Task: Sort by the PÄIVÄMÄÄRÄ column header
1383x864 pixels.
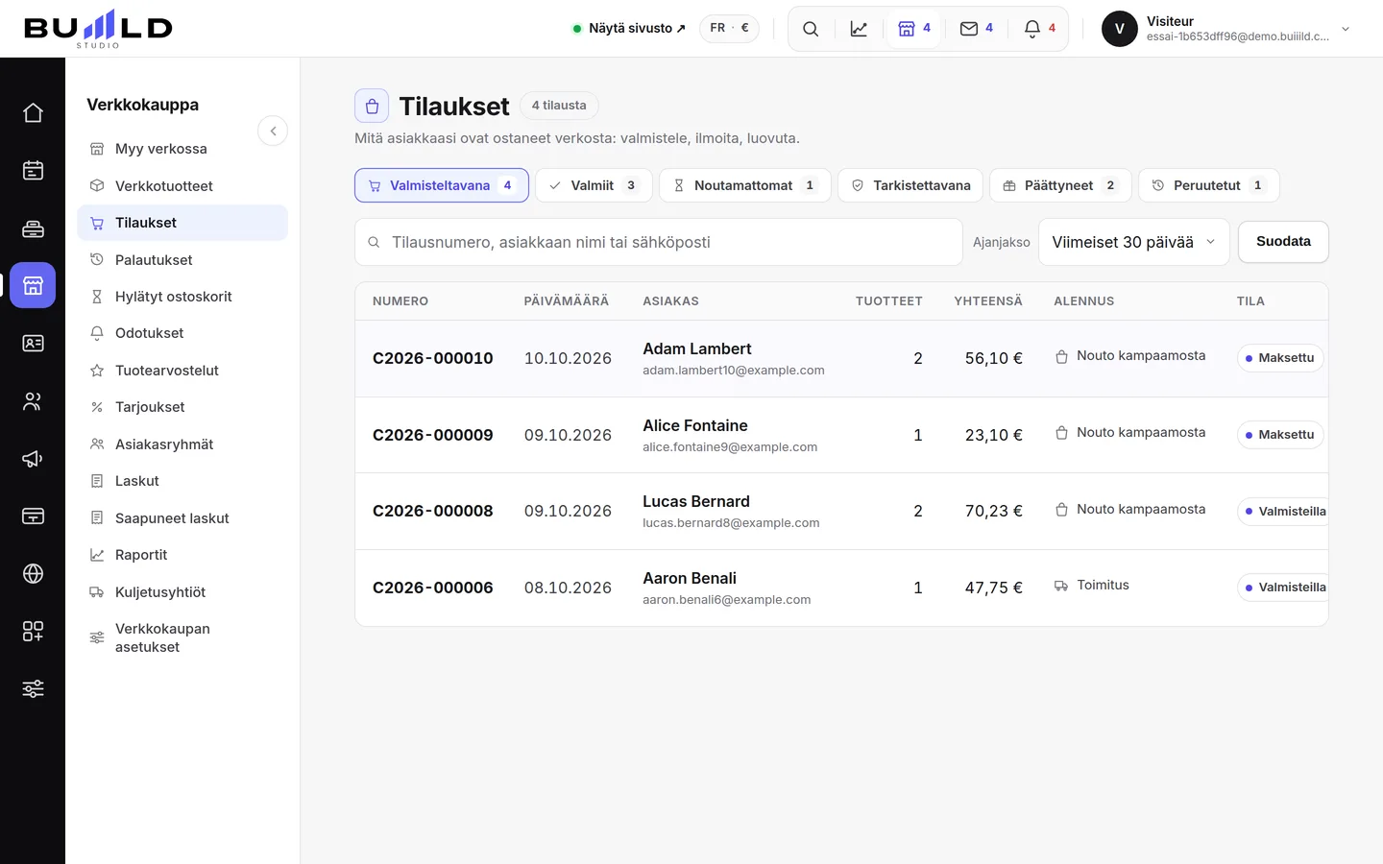Action: [x=567, y=301]
